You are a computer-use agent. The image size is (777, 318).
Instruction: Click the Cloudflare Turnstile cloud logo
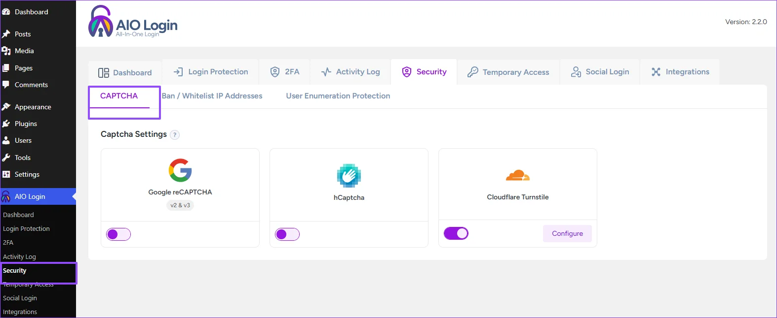[518, 175]
